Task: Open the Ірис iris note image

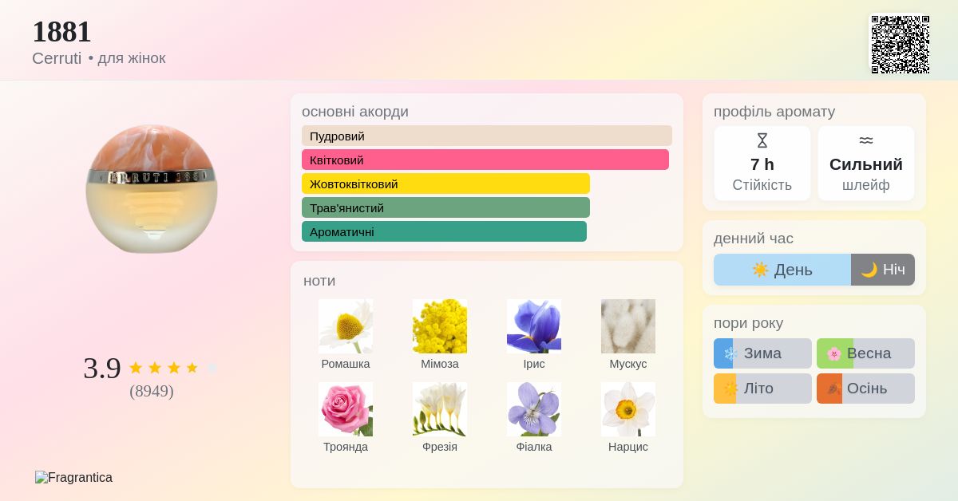Action: (x=534, y=326)
